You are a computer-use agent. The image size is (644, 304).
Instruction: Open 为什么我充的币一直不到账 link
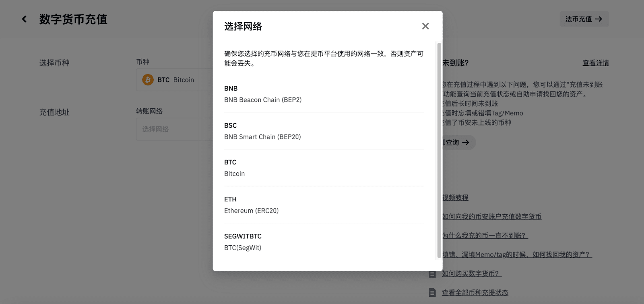click(485, 236)
